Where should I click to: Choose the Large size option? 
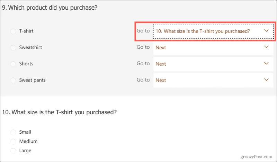13,151
